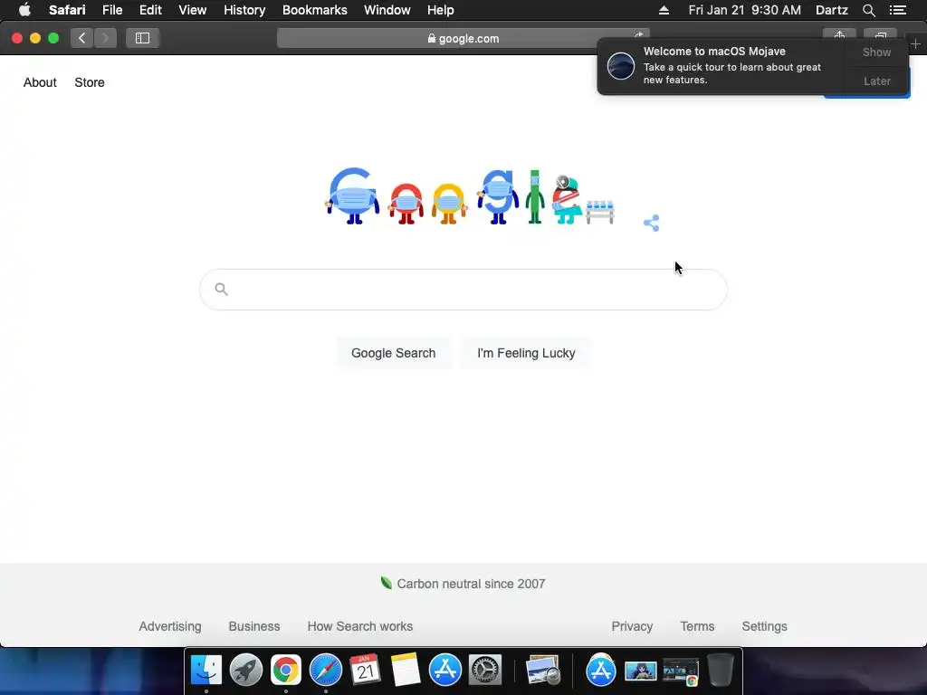Open Notification Center from the menu bar
927x695 pixels.
pos(897,10)
